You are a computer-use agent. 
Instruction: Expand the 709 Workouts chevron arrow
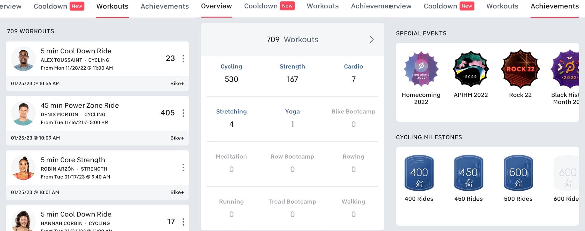pos(371,40)
